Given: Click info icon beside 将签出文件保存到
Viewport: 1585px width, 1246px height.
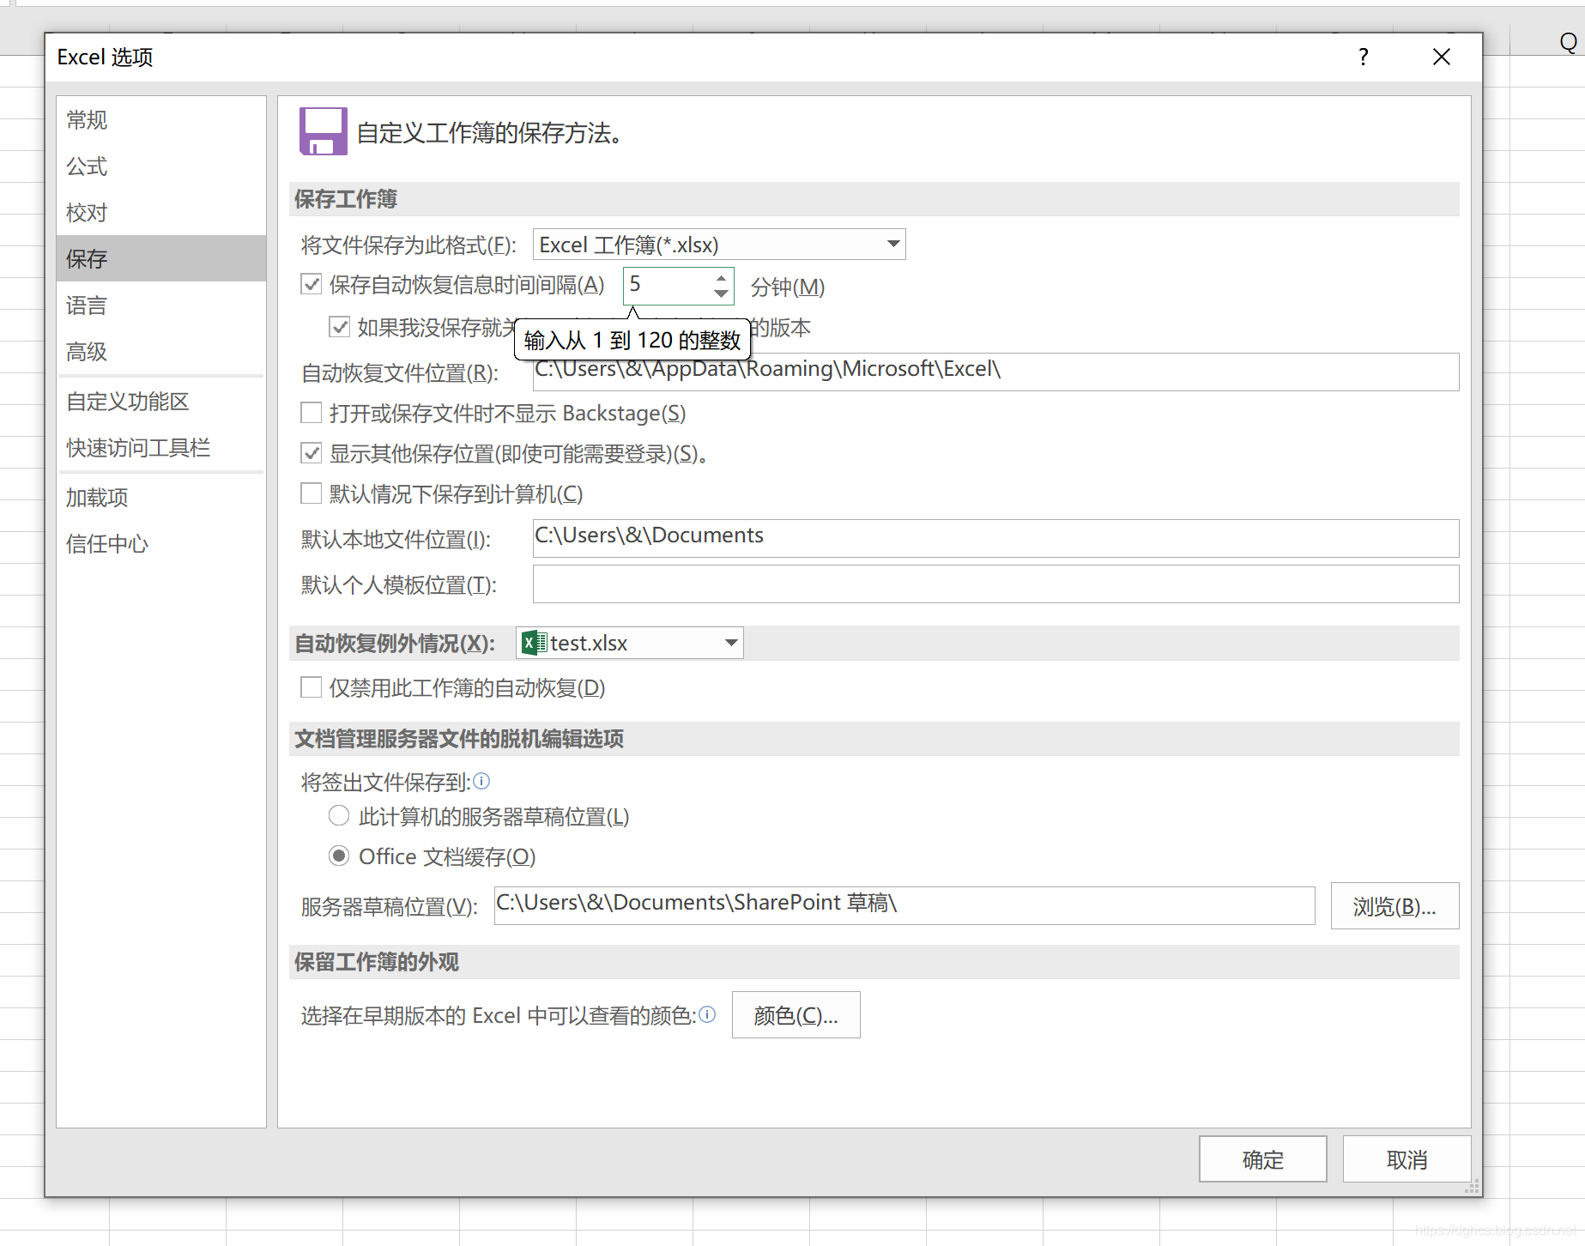Looking at the screenshot, I should pyautogui.click(x=481, y=781).
